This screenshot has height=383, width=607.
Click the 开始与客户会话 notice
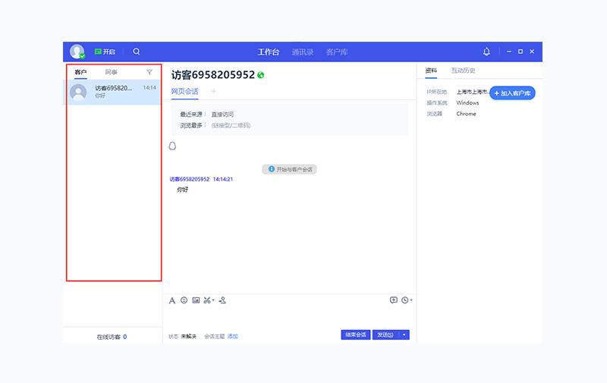coord(290,169)
